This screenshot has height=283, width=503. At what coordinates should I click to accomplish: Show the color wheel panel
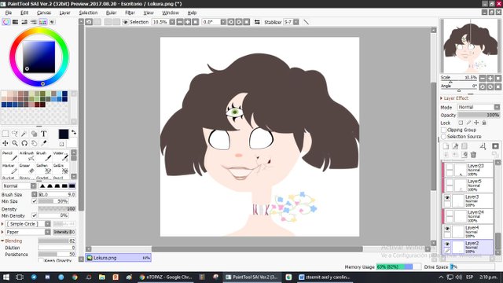[x=6, y=22]
